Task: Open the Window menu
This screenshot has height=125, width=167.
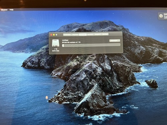Action: (x=4, y=10)
